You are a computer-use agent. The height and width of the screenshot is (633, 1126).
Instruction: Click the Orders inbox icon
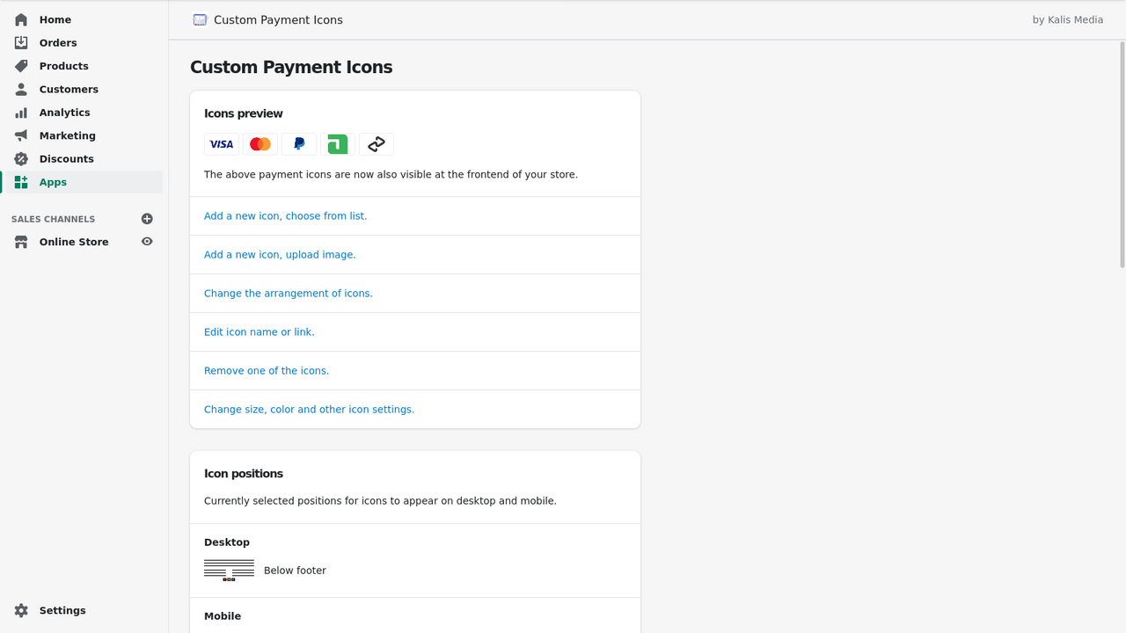pyautogui.click(x=21, y=42)
